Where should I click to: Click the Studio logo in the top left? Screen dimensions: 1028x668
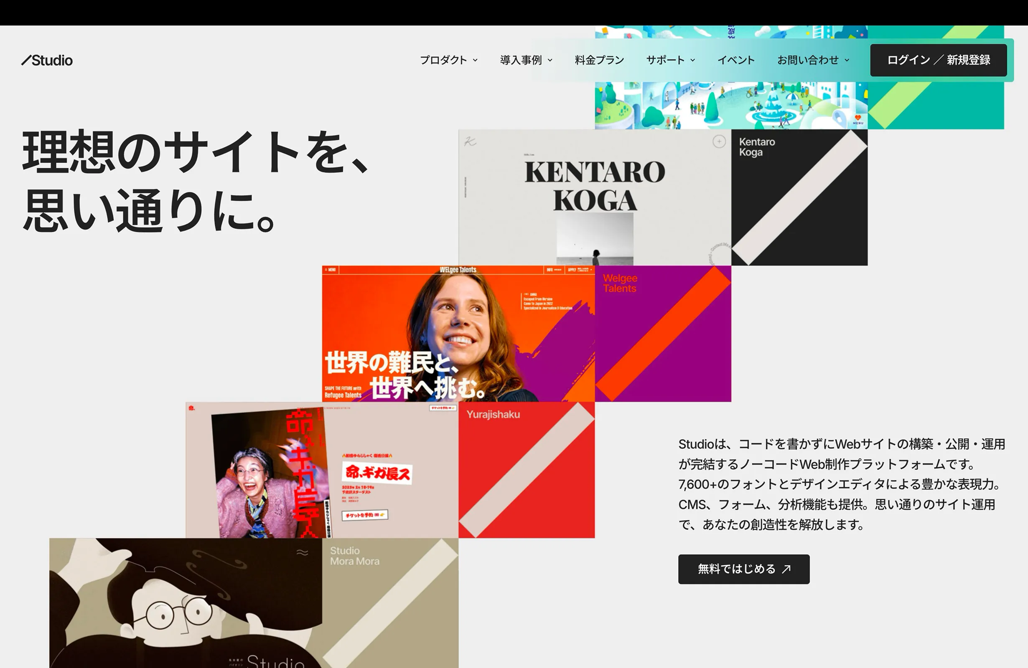[48, 61]
